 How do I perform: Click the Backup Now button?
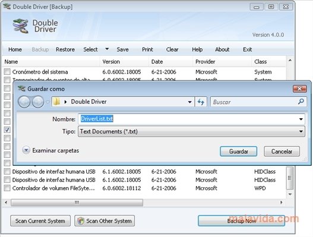241,221
